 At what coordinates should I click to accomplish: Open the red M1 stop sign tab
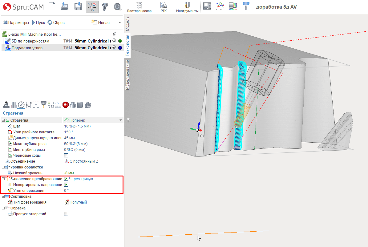pos(66,105)
